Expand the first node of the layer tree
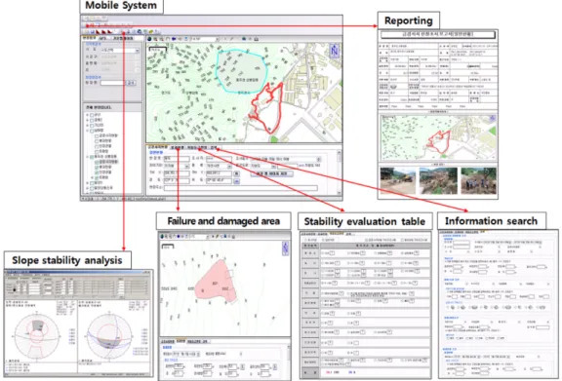Viewport: 562px width, 381px height. click(x=87, y=115)
